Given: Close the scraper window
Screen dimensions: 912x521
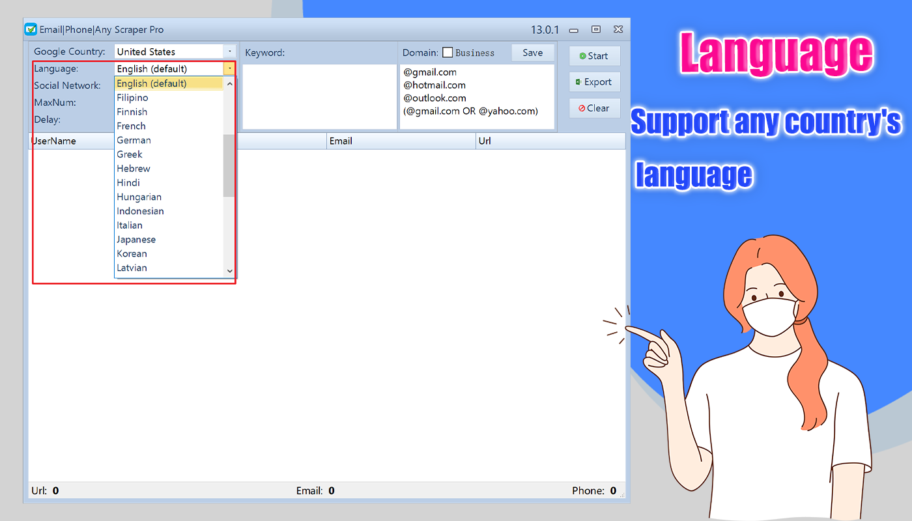Looking at the screenshot, I should coord(618,29).
